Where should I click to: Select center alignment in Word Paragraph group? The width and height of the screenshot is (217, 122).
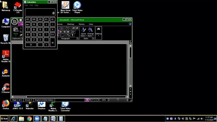[x=61, y=32]
